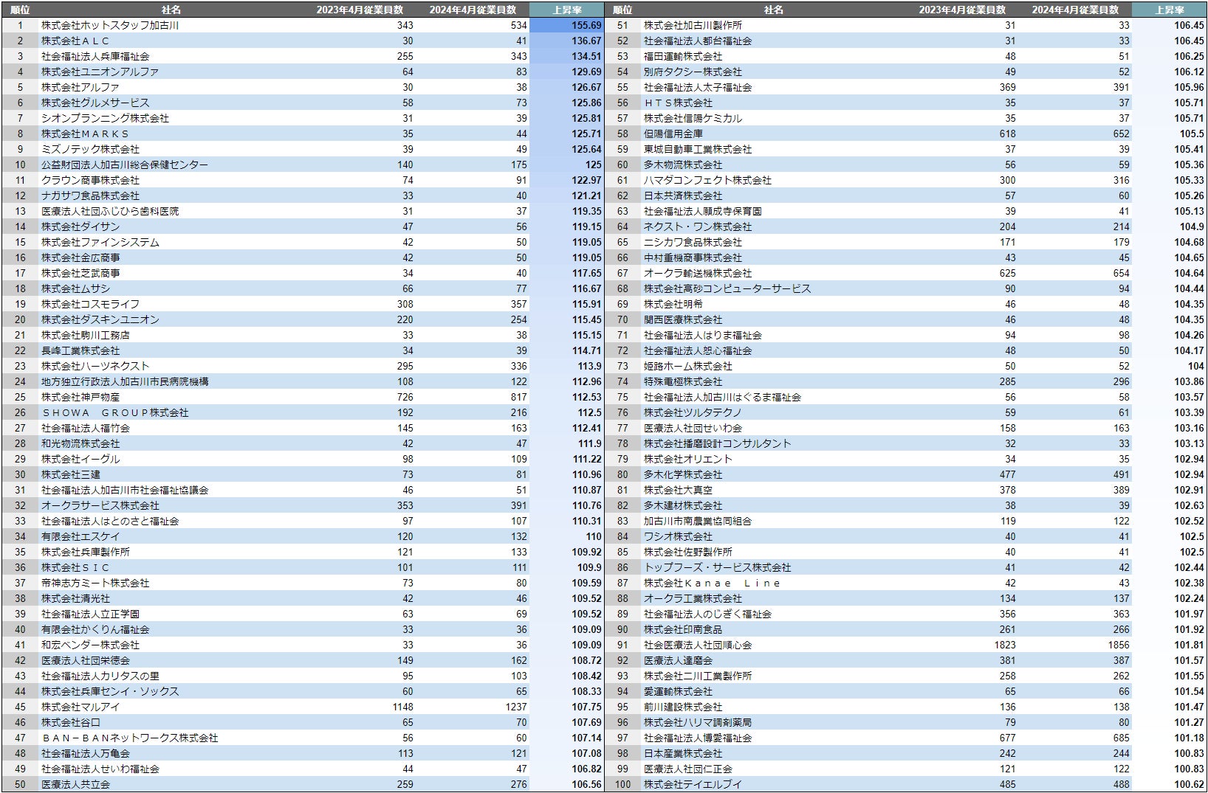Select employee count 1823 for 社会医療法人社団順心会
Screen dimensions: 1208x793
[1004, 645]
